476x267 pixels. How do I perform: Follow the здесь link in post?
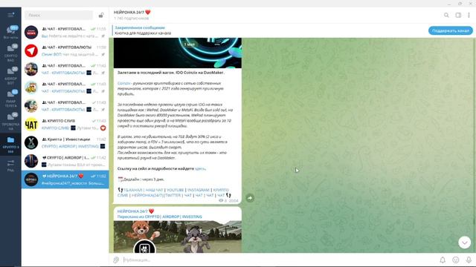[x=200, y=168]
